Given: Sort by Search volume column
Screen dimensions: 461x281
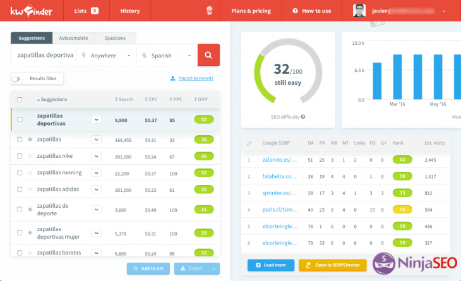Looking at the screenshot, I should [x=124, y=100].
